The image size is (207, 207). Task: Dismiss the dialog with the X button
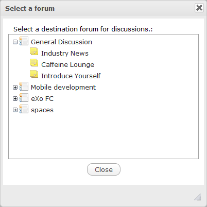pos(199,8)
